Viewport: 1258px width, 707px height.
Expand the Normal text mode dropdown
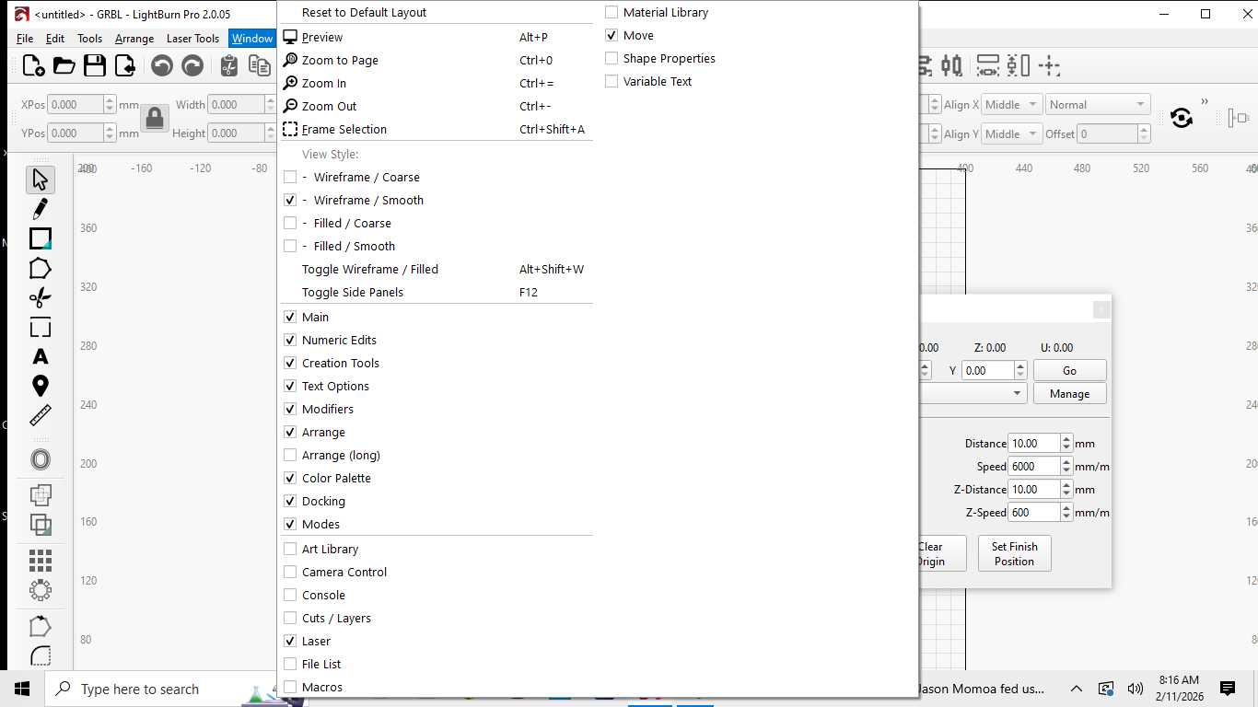pyautogui.click(x=1099, y=105)
